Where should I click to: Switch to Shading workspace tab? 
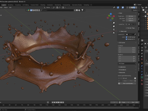coord(43,5)
